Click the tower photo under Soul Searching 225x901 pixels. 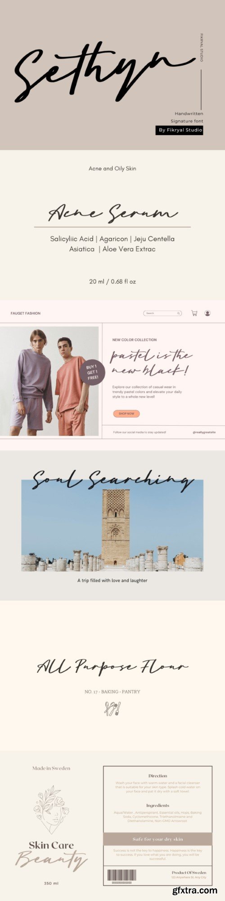point(112,526)
